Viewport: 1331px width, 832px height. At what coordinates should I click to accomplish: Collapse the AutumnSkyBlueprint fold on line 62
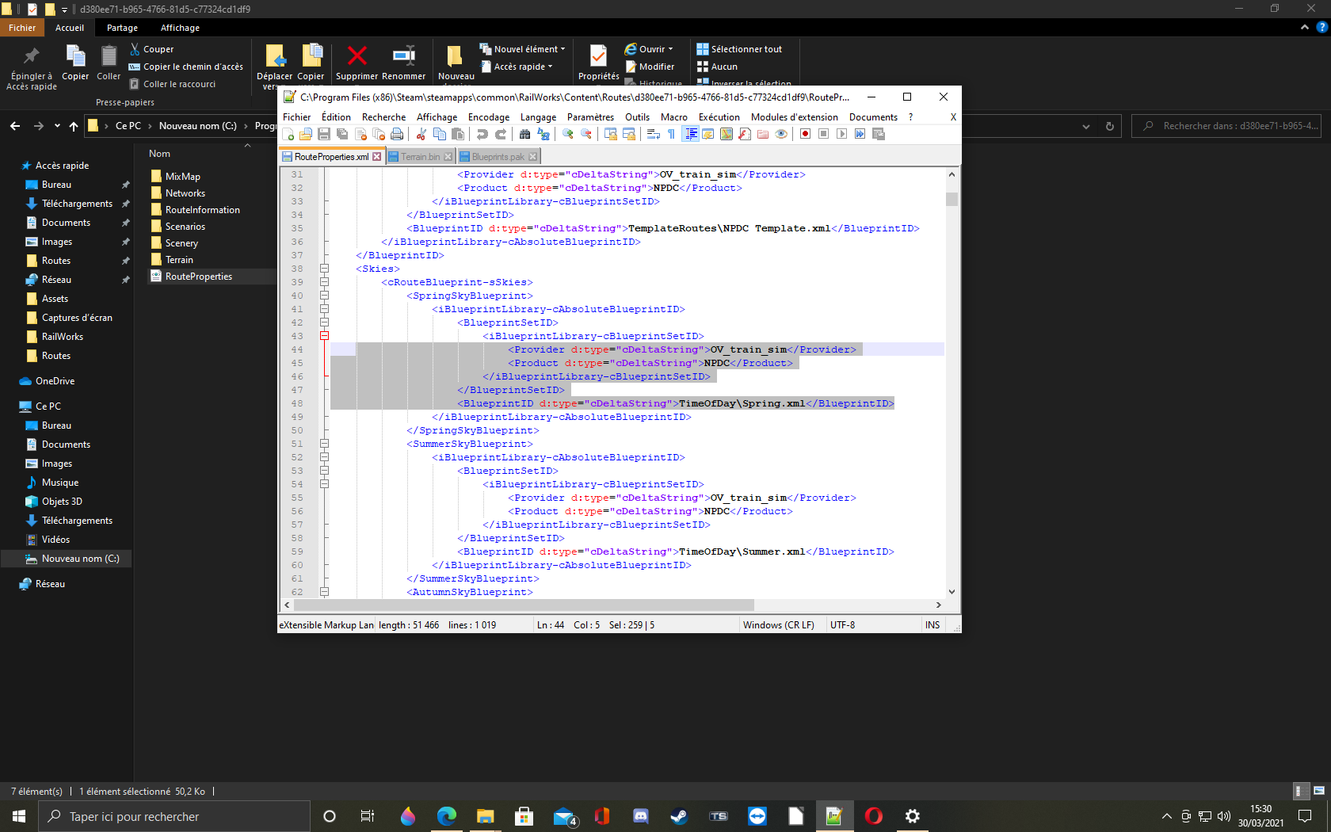pyautogui.click(x=324, y=592)
